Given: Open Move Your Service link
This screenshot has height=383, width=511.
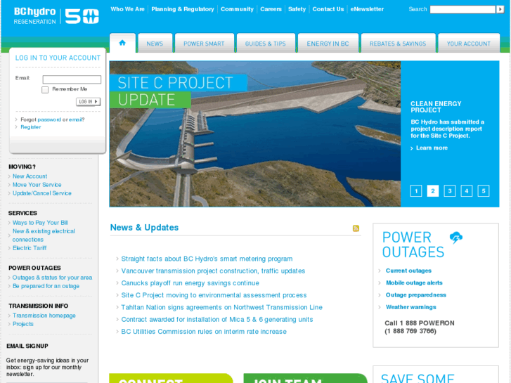Looking at the screenshot, I should tap(37, 185).
